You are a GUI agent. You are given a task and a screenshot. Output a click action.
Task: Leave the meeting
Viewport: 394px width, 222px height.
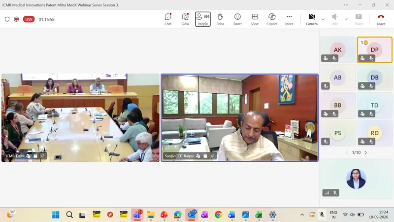click(381, 19)
